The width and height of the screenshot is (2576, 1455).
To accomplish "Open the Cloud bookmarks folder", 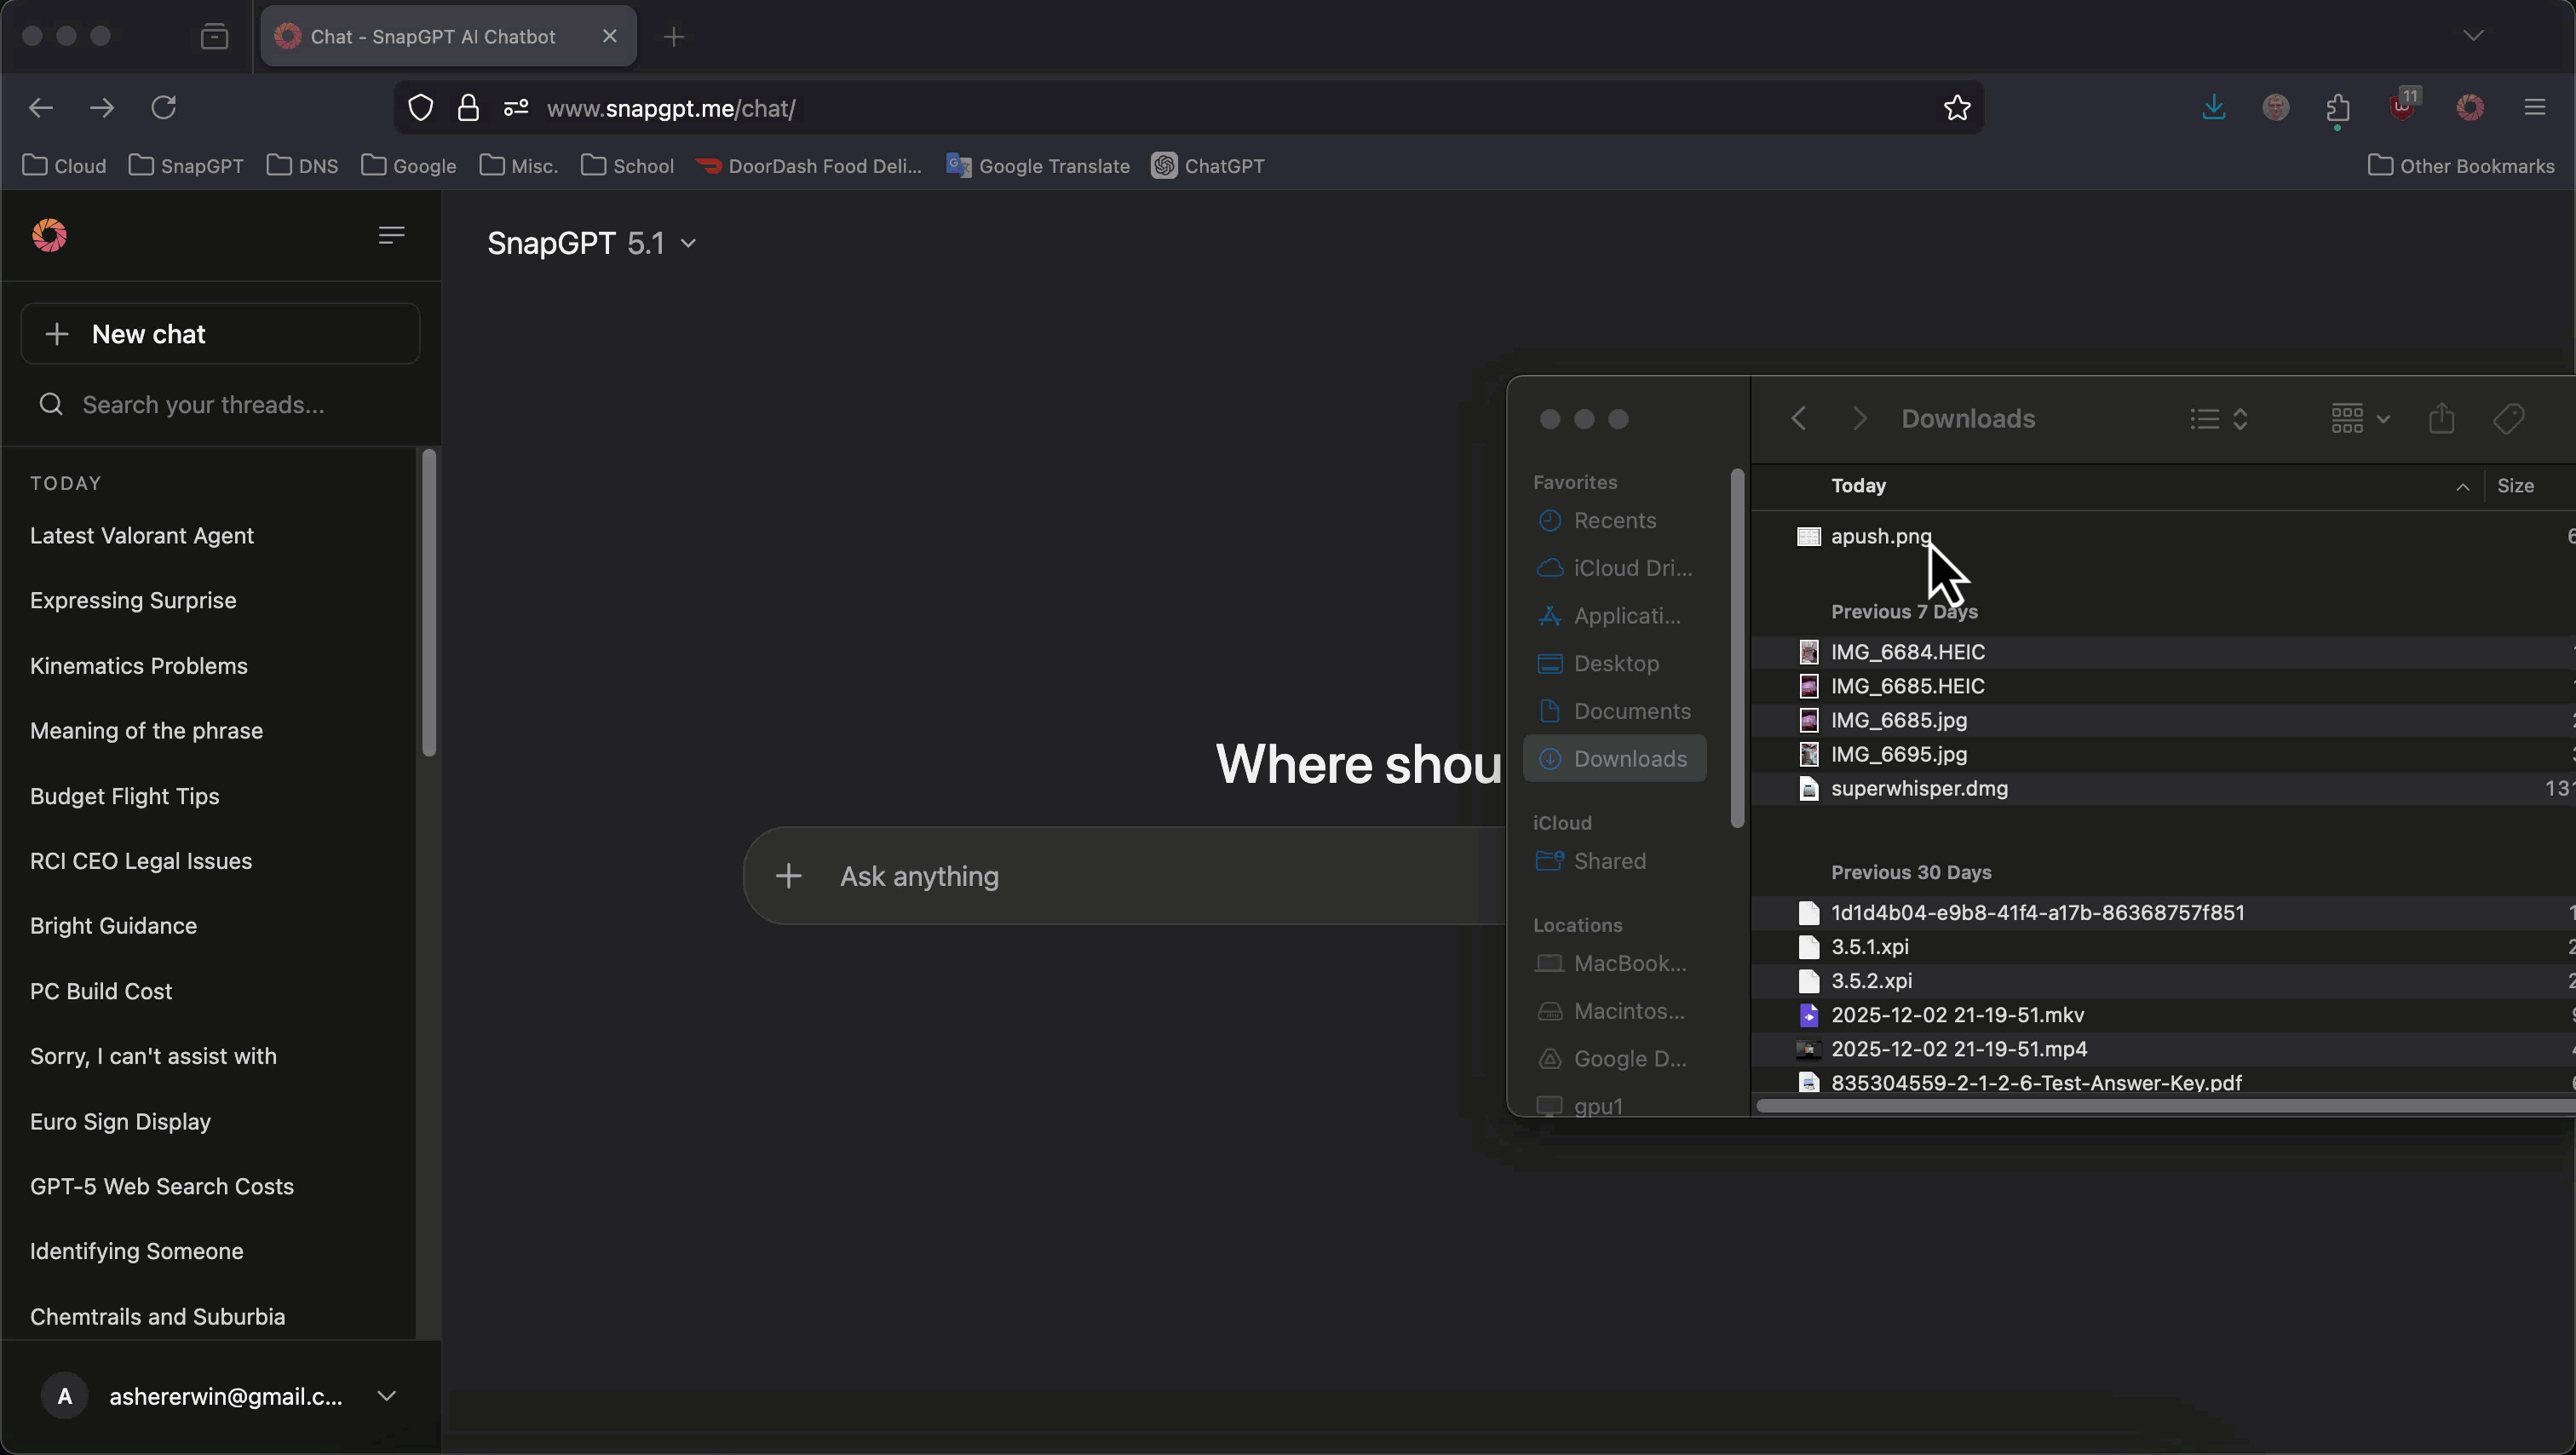I will click(x=64, y=166).
